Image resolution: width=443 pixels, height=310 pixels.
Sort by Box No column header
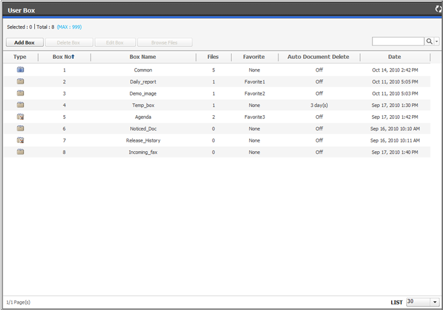pyautogui.click(x=64, y=57)
